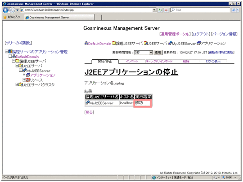Select MyJ2EEServer in the tree
Viewport: 243px width, 182px height.
[x=38, y=71]
